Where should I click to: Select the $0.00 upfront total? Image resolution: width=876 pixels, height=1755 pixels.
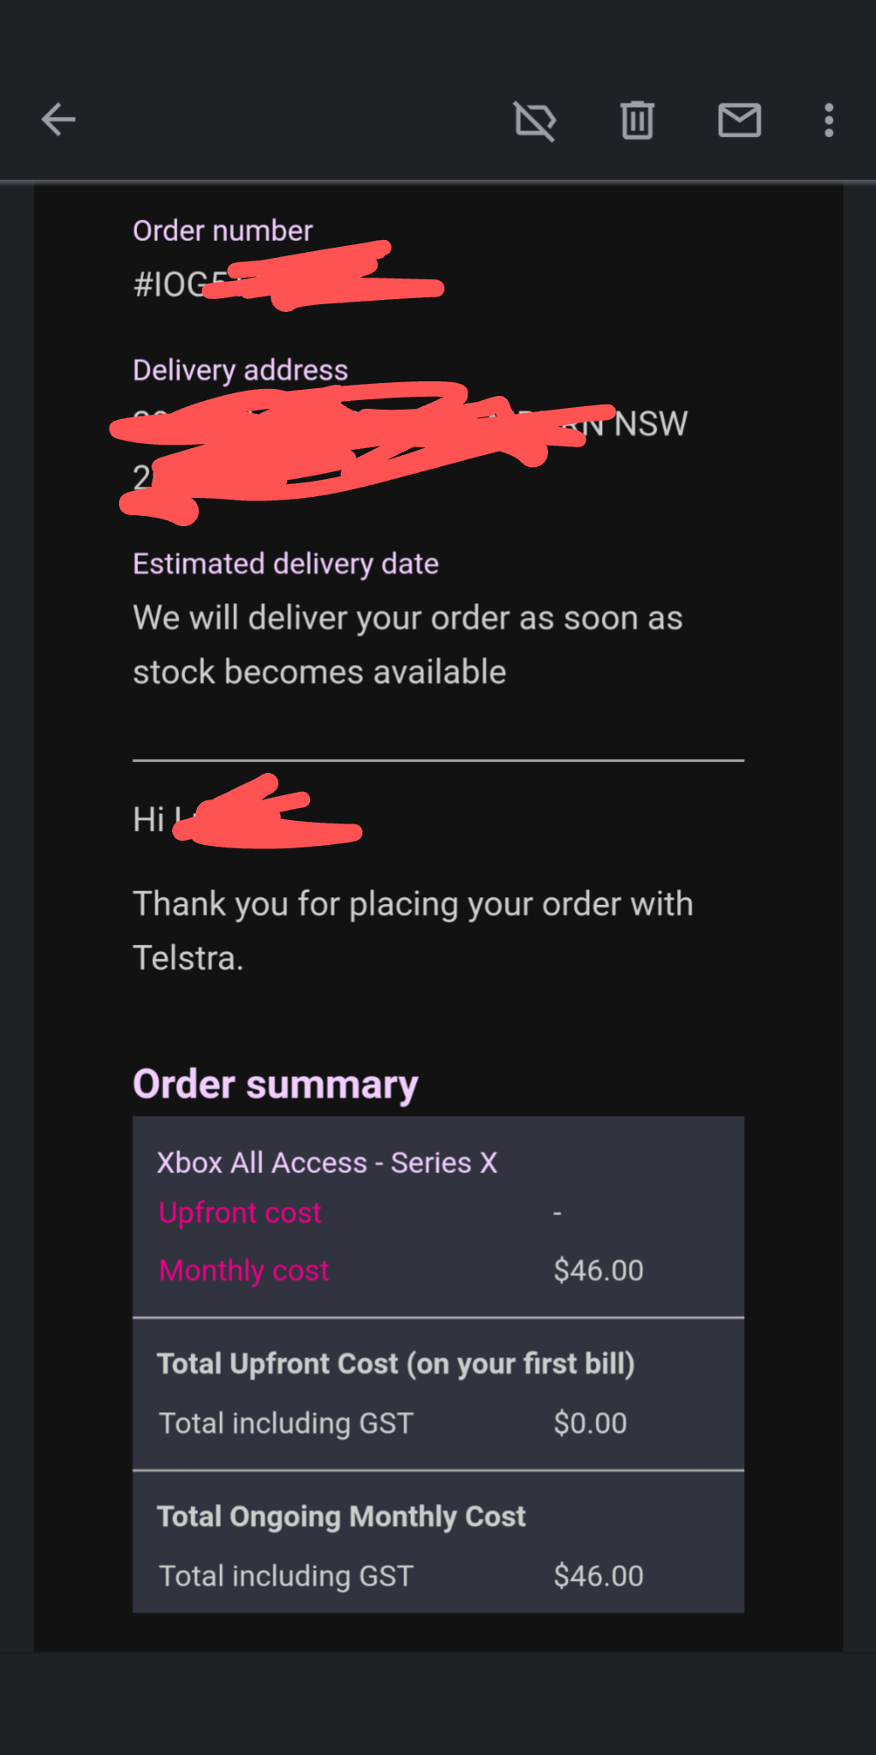pos(590,1423)
